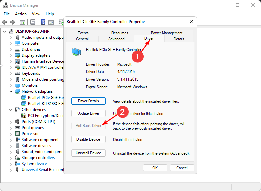Click the blue Help question mark icon

point(43,22)
